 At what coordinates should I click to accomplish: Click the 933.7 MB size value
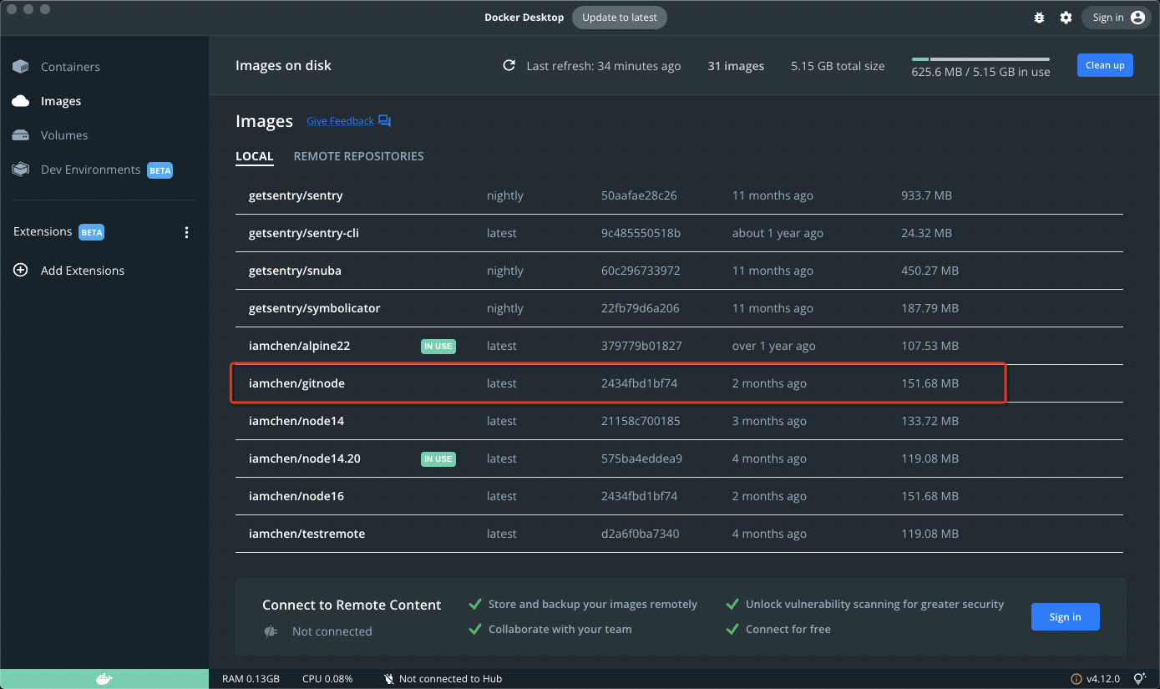click(926, 195)
